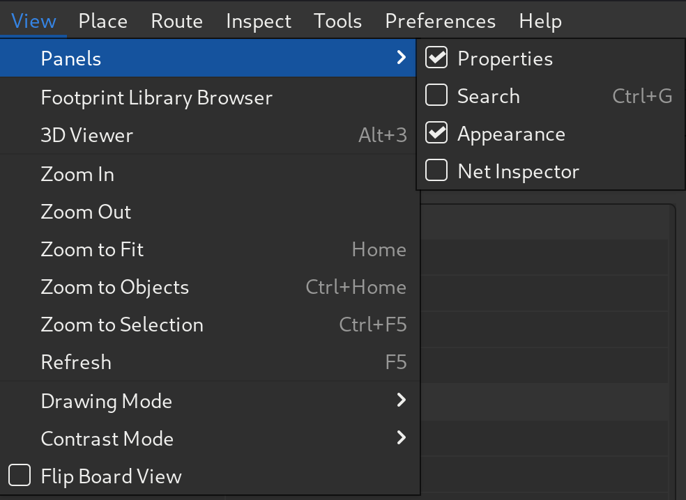Pick Zoom to Fit

coord(92,249)
